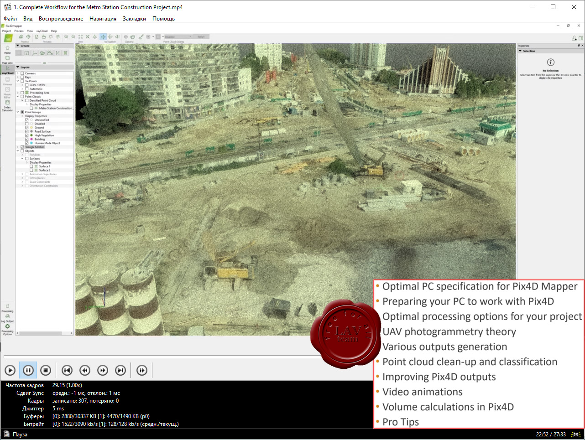
Task: Open the Mosaic Editor
Action: pos(7,92)
